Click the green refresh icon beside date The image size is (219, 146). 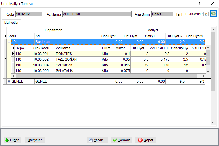click(213, 14)
